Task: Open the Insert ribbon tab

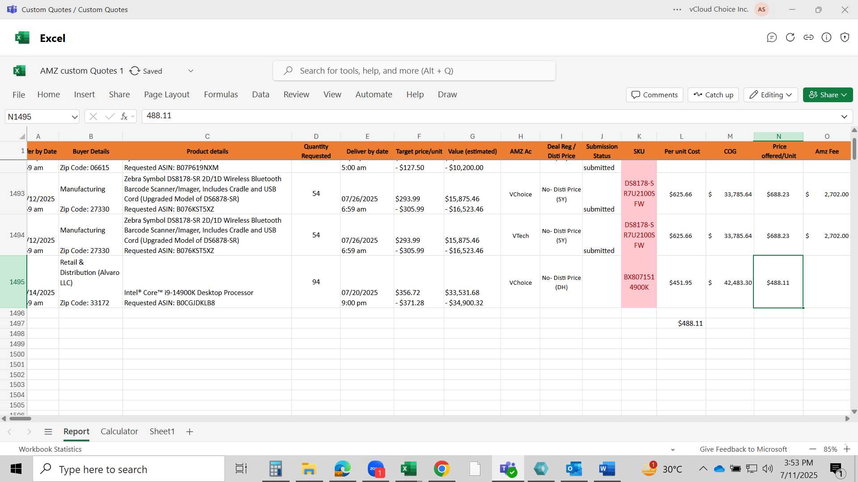Action: pyautogui.click(x=84, y=95)
